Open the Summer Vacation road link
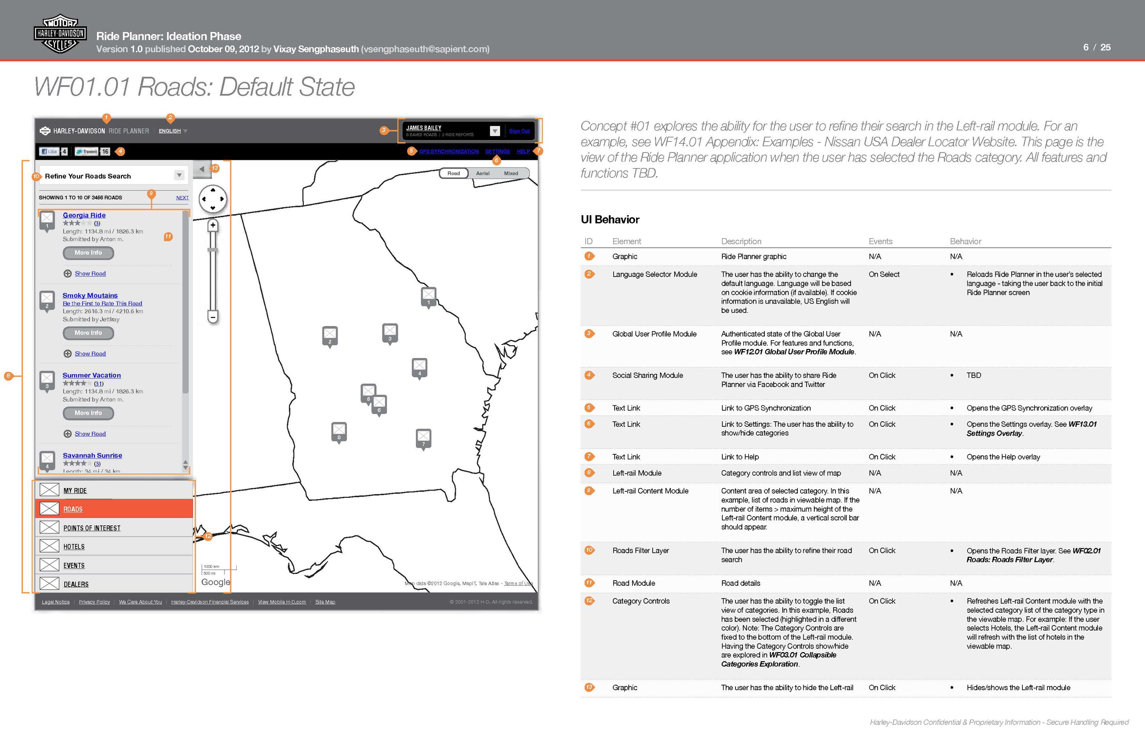 coord(92,376)
